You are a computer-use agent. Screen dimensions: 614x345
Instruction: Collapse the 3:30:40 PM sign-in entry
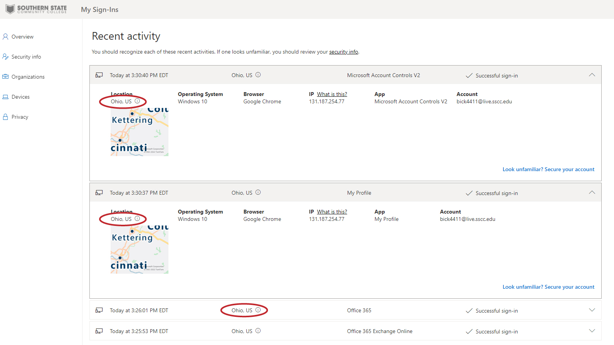(592, 75)
